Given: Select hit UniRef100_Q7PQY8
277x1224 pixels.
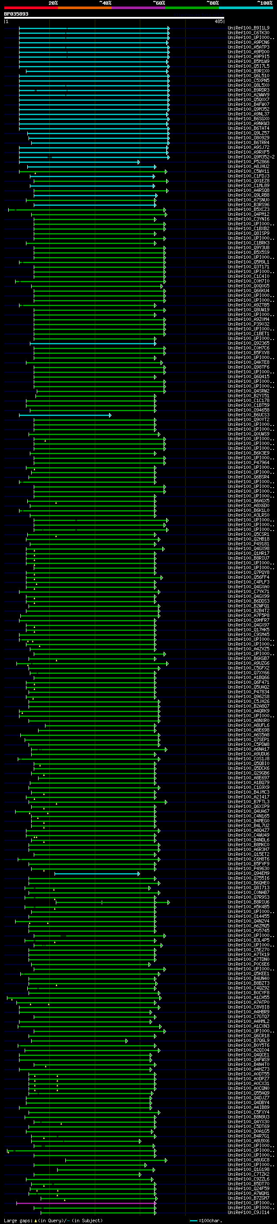Looking at the screenshot, I should tap(248, 573).
